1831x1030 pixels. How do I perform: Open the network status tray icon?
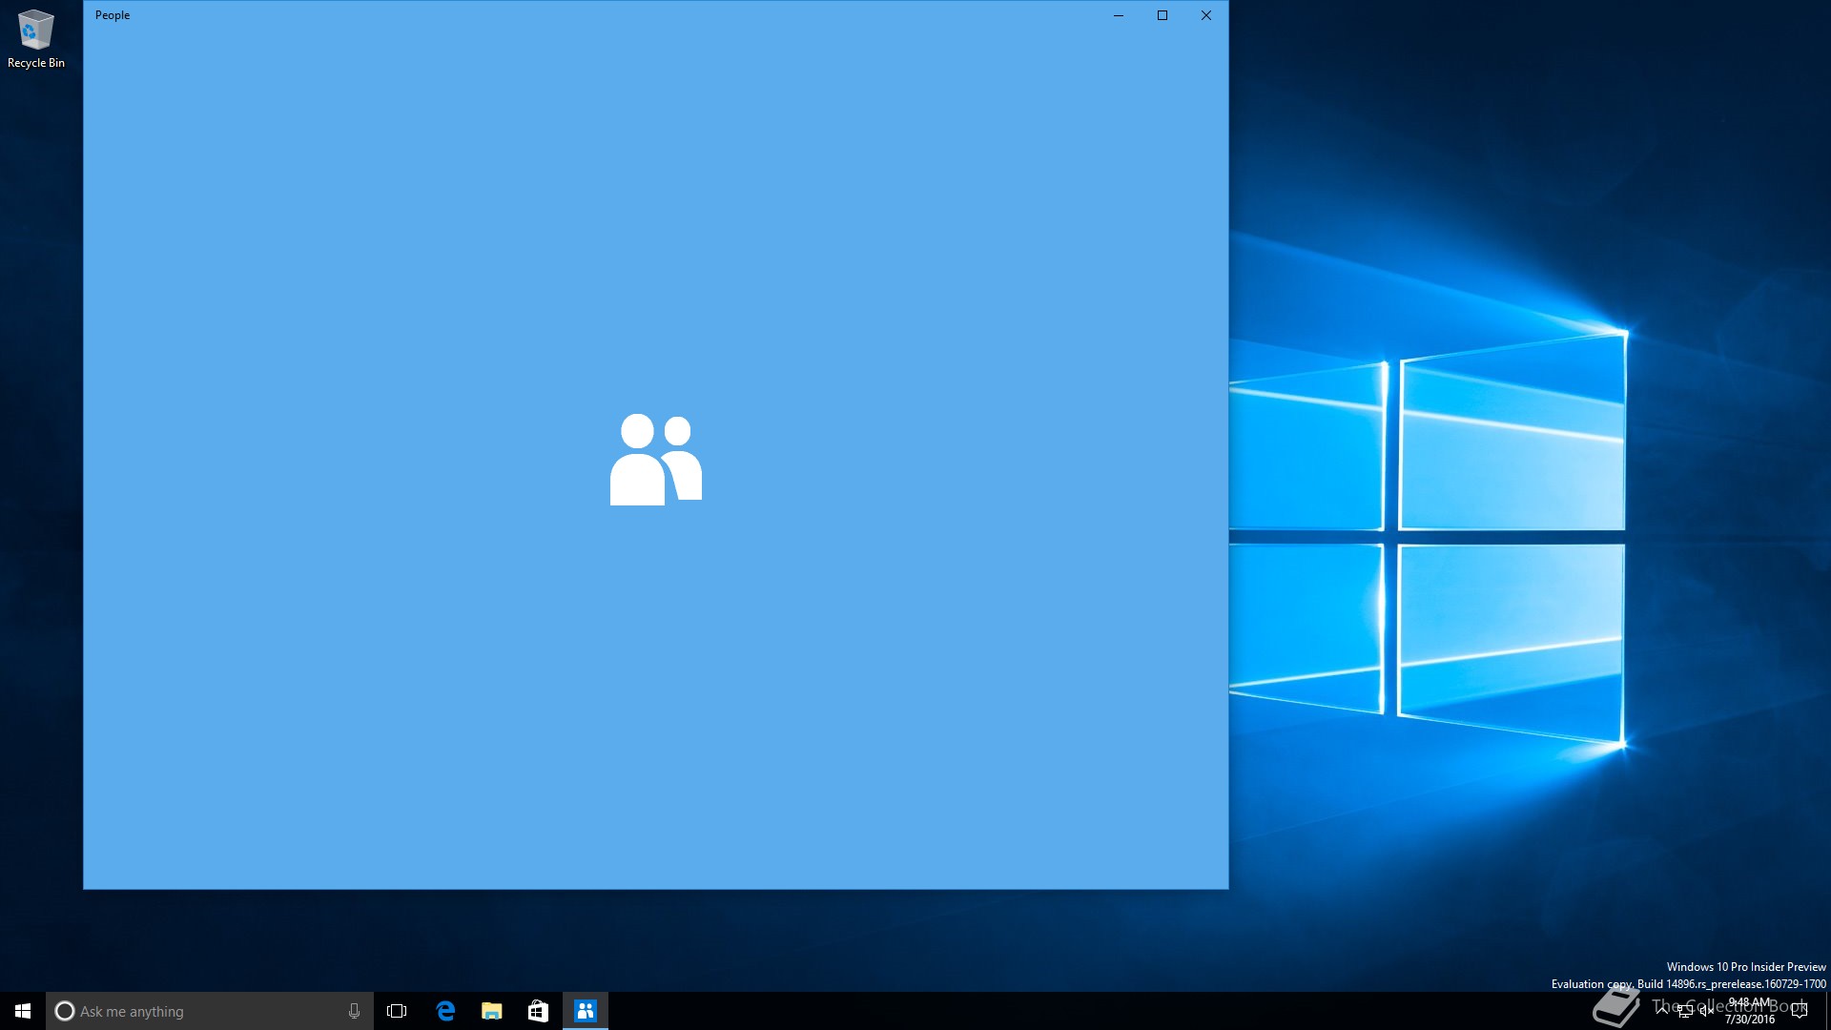click(1685, 1011)
